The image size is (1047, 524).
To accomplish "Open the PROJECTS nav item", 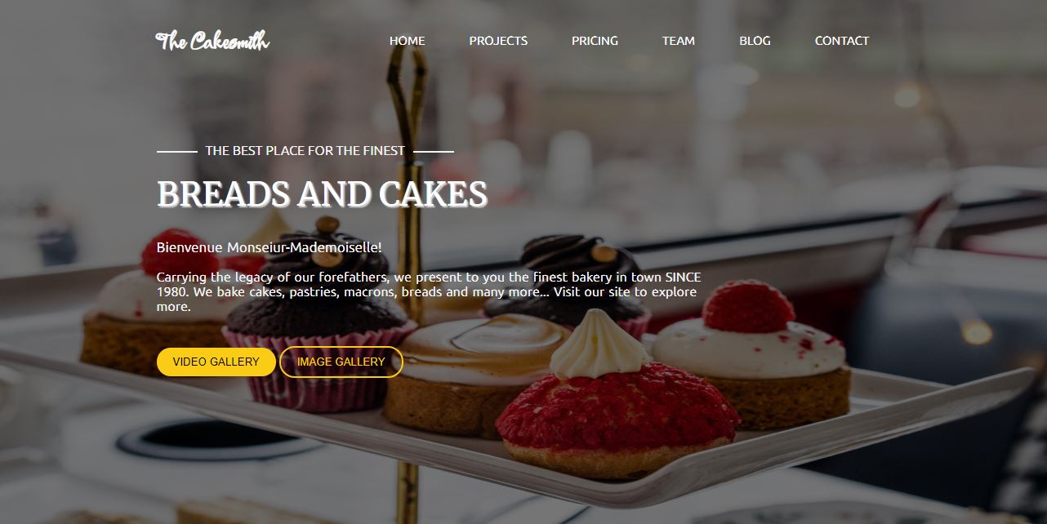I will (498, 41).
